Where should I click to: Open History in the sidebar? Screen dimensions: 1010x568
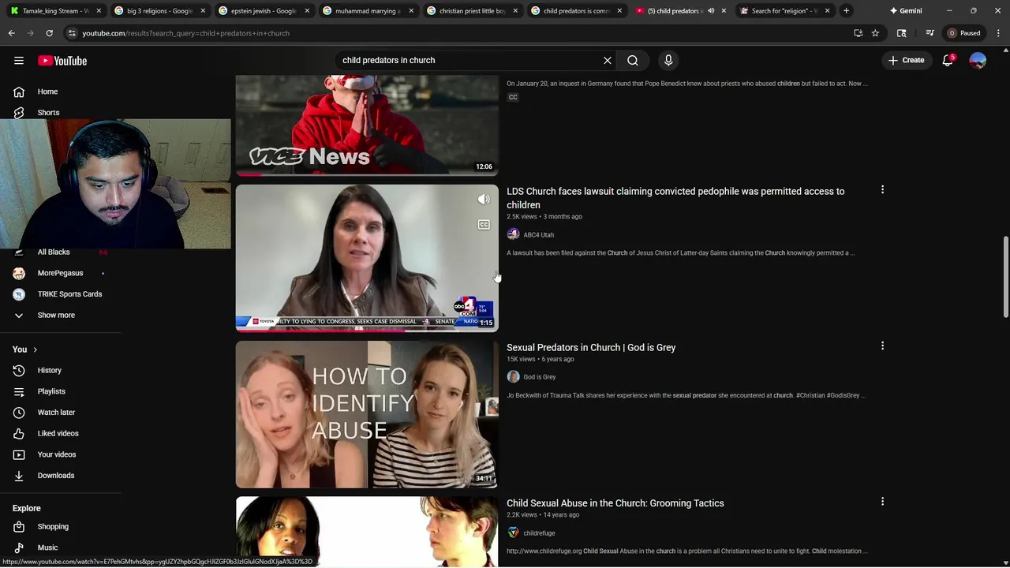49,371
